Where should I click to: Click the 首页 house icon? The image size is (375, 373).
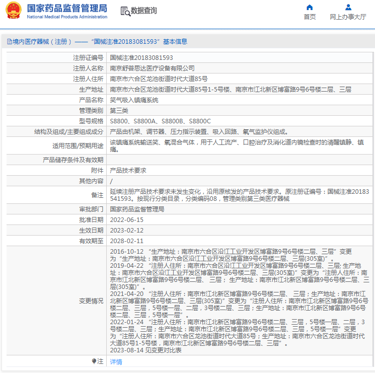tap(310, 8)
